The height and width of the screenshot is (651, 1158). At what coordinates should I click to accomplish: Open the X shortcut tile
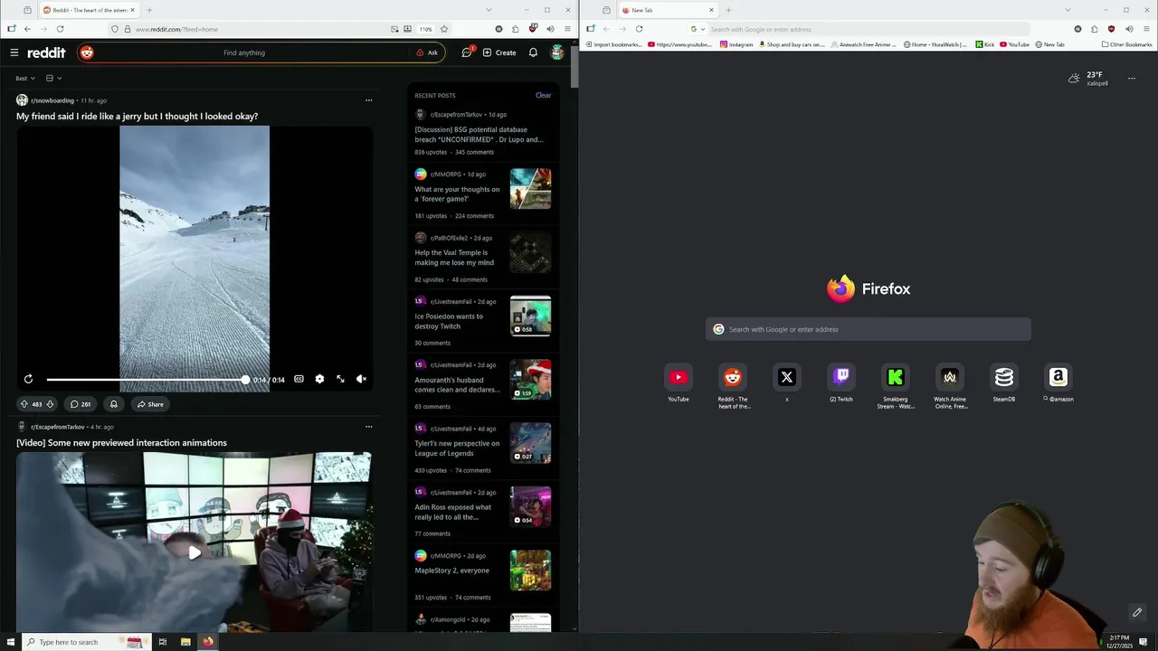787,377
